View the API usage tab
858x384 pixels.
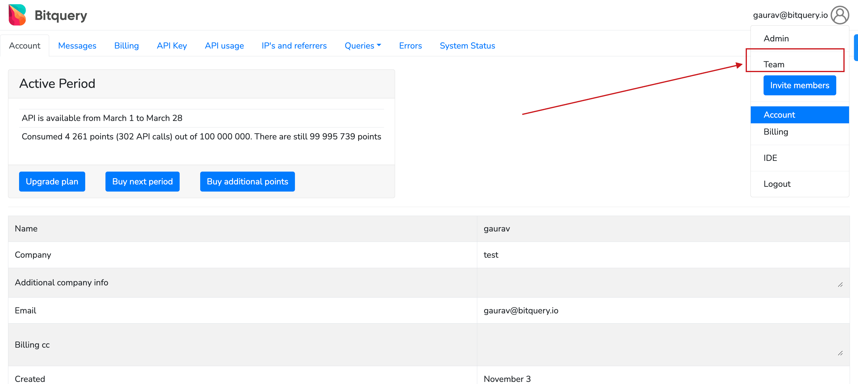224,46
